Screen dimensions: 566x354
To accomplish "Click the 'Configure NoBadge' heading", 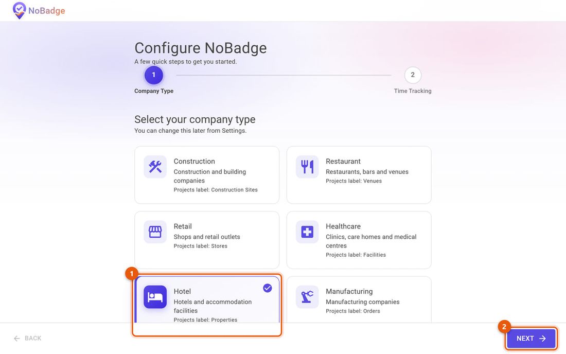I will (200, 48).
